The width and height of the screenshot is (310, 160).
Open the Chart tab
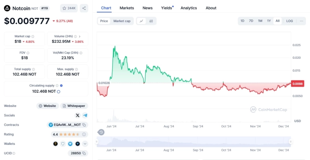tap(106, 8)
